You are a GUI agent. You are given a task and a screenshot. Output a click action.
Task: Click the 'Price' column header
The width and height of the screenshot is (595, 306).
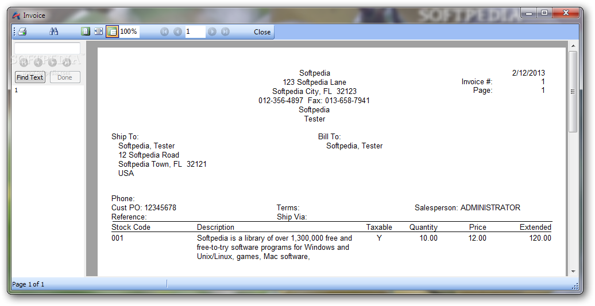click(478, 227)
